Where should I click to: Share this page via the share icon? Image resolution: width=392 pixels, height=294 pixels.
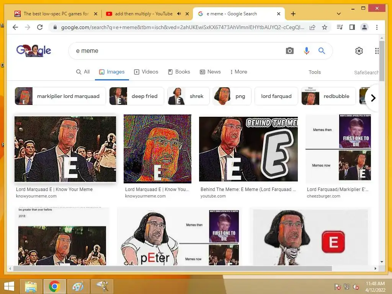[312, 27]
